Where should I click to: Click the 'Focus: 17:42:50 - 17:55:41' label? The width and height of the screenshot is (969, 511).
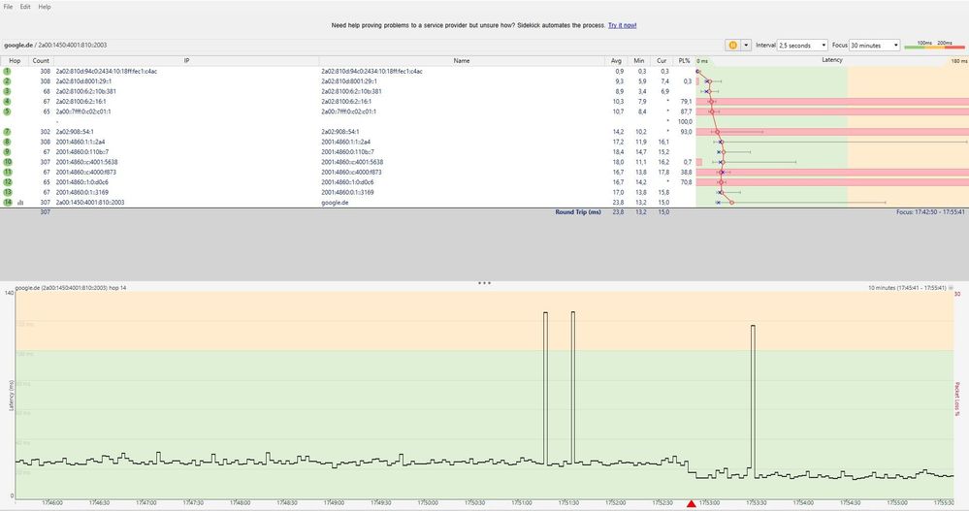pyautogui.click(x=930, y=212)
